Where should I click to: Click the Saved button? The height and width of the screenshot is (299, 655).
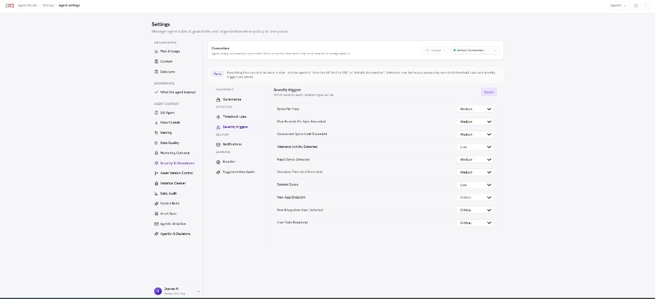[x=489, y=92]
